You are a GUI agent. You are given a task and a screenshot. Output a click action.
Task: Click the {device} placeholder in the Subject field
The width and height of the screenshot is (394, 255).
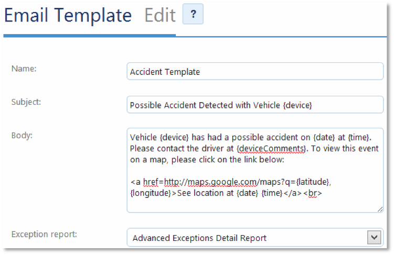297,105
